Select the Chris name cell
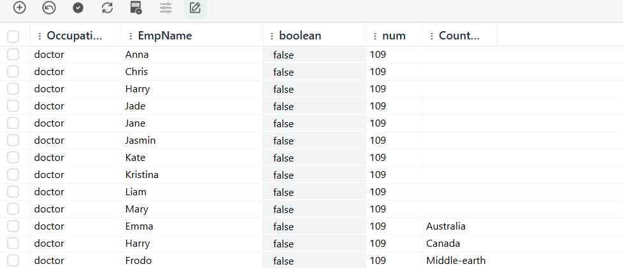This screenshot has width=623, height=269. 192,71
